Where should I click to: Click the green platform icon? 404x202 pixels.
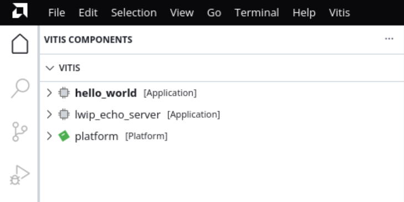[x=64, y=136]
